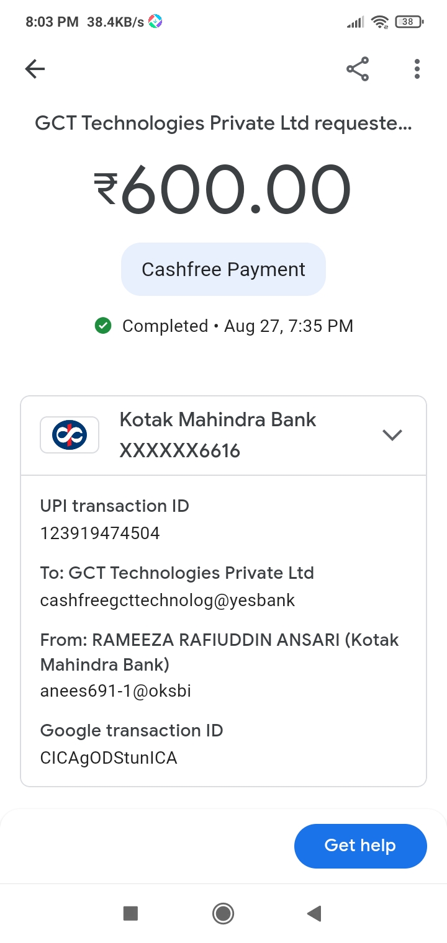Tap the ₹600.00 amount
Screen dimensions: 447x943
pyautogui.click(x=223, y=189)
